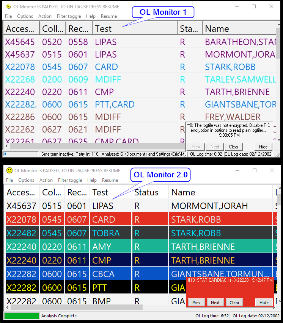Image resolution: width=283 pixels, height=323 pixels.
Task: Open the Help menu in the bottom window
Action: [92, 180]
